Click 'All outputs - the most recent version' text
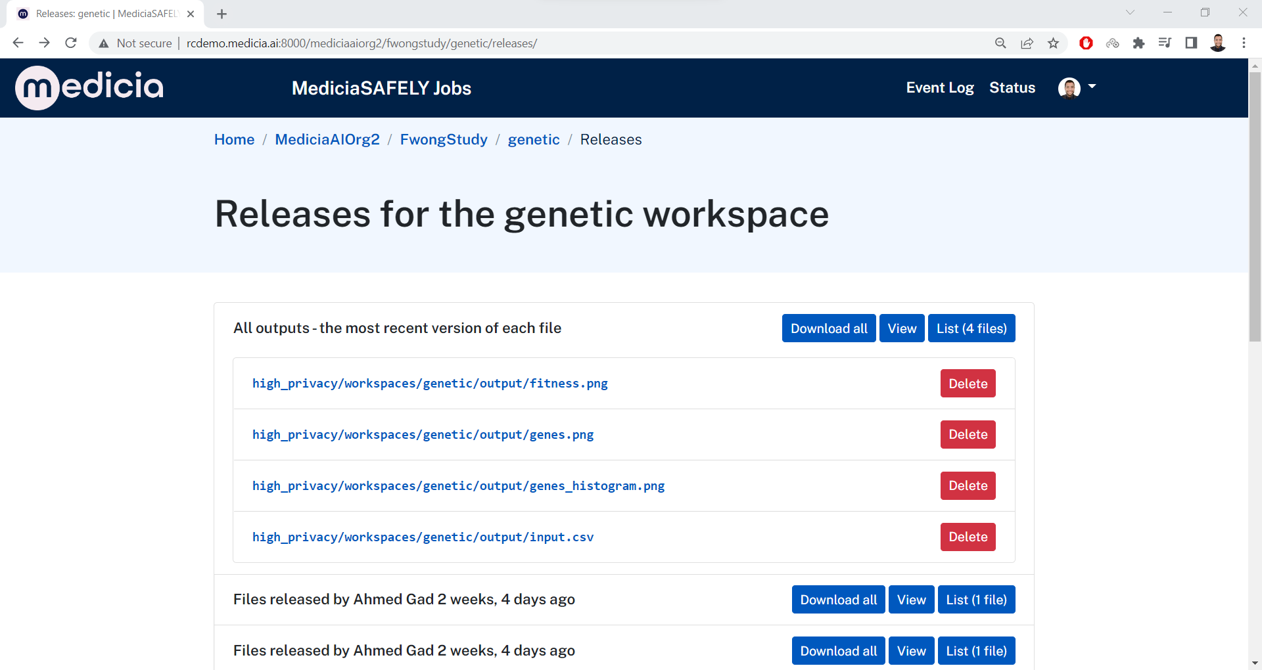This screenshot has height=670, width=1262. click(x=397, y=328)
